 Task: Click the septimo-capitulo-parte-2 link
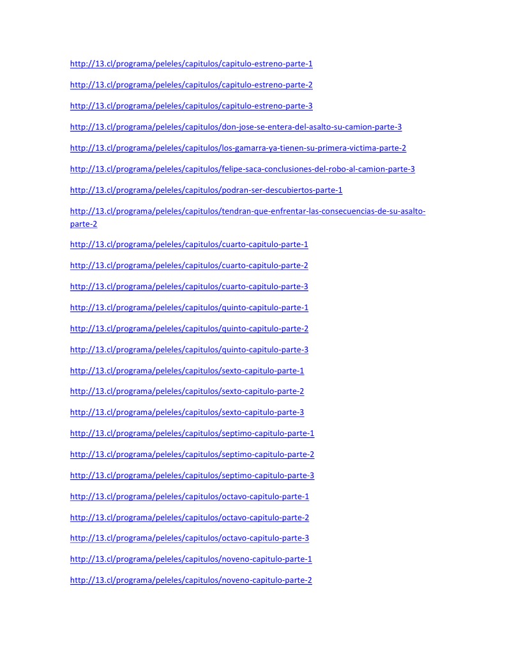(x=192, y=454)
